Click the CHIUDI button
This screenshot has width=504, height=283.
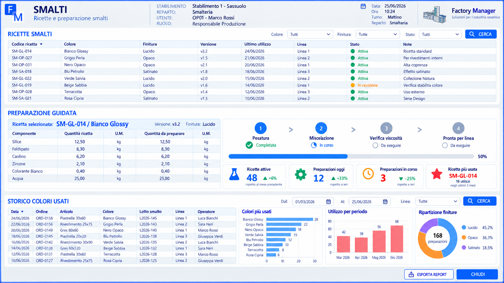point(477,274)
